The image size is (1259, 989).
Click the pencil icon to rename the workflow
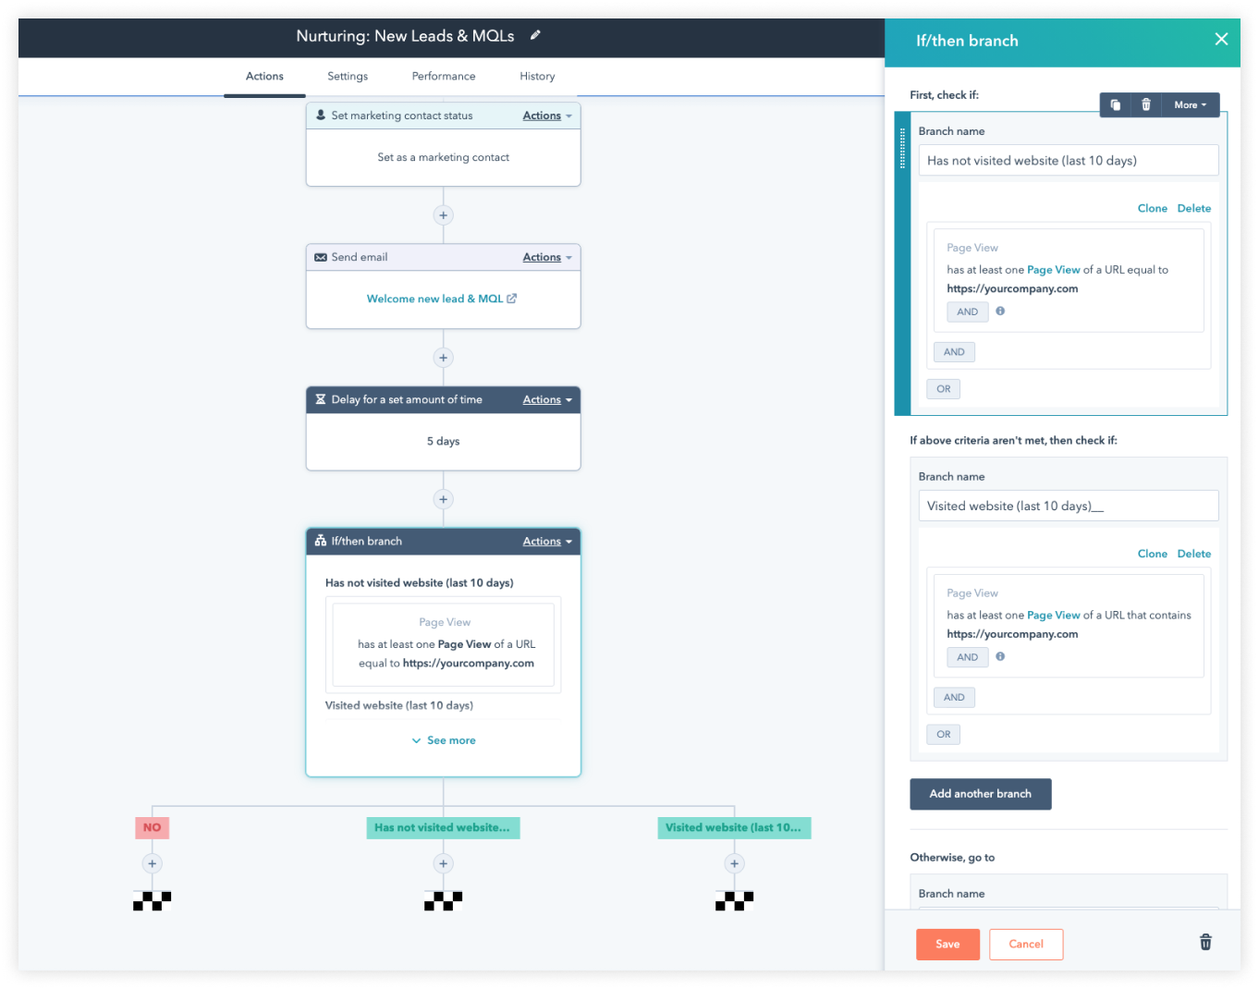[534, 36]
